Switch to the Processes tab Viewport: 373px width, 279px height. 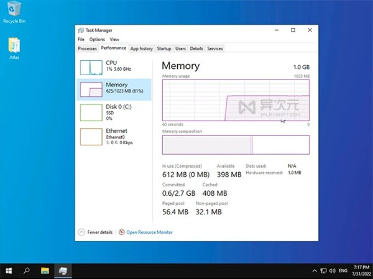pos(87,48)
